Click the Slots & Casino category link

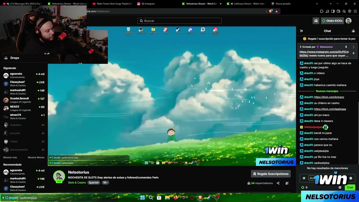(77, 183)
